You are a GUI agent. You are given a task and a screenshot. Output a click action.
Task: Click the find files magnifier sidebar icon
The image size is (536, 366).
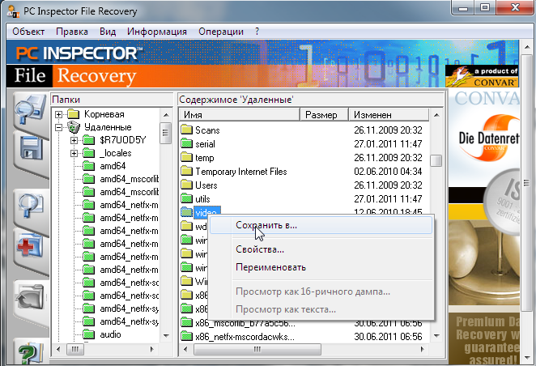click(31, 205)
